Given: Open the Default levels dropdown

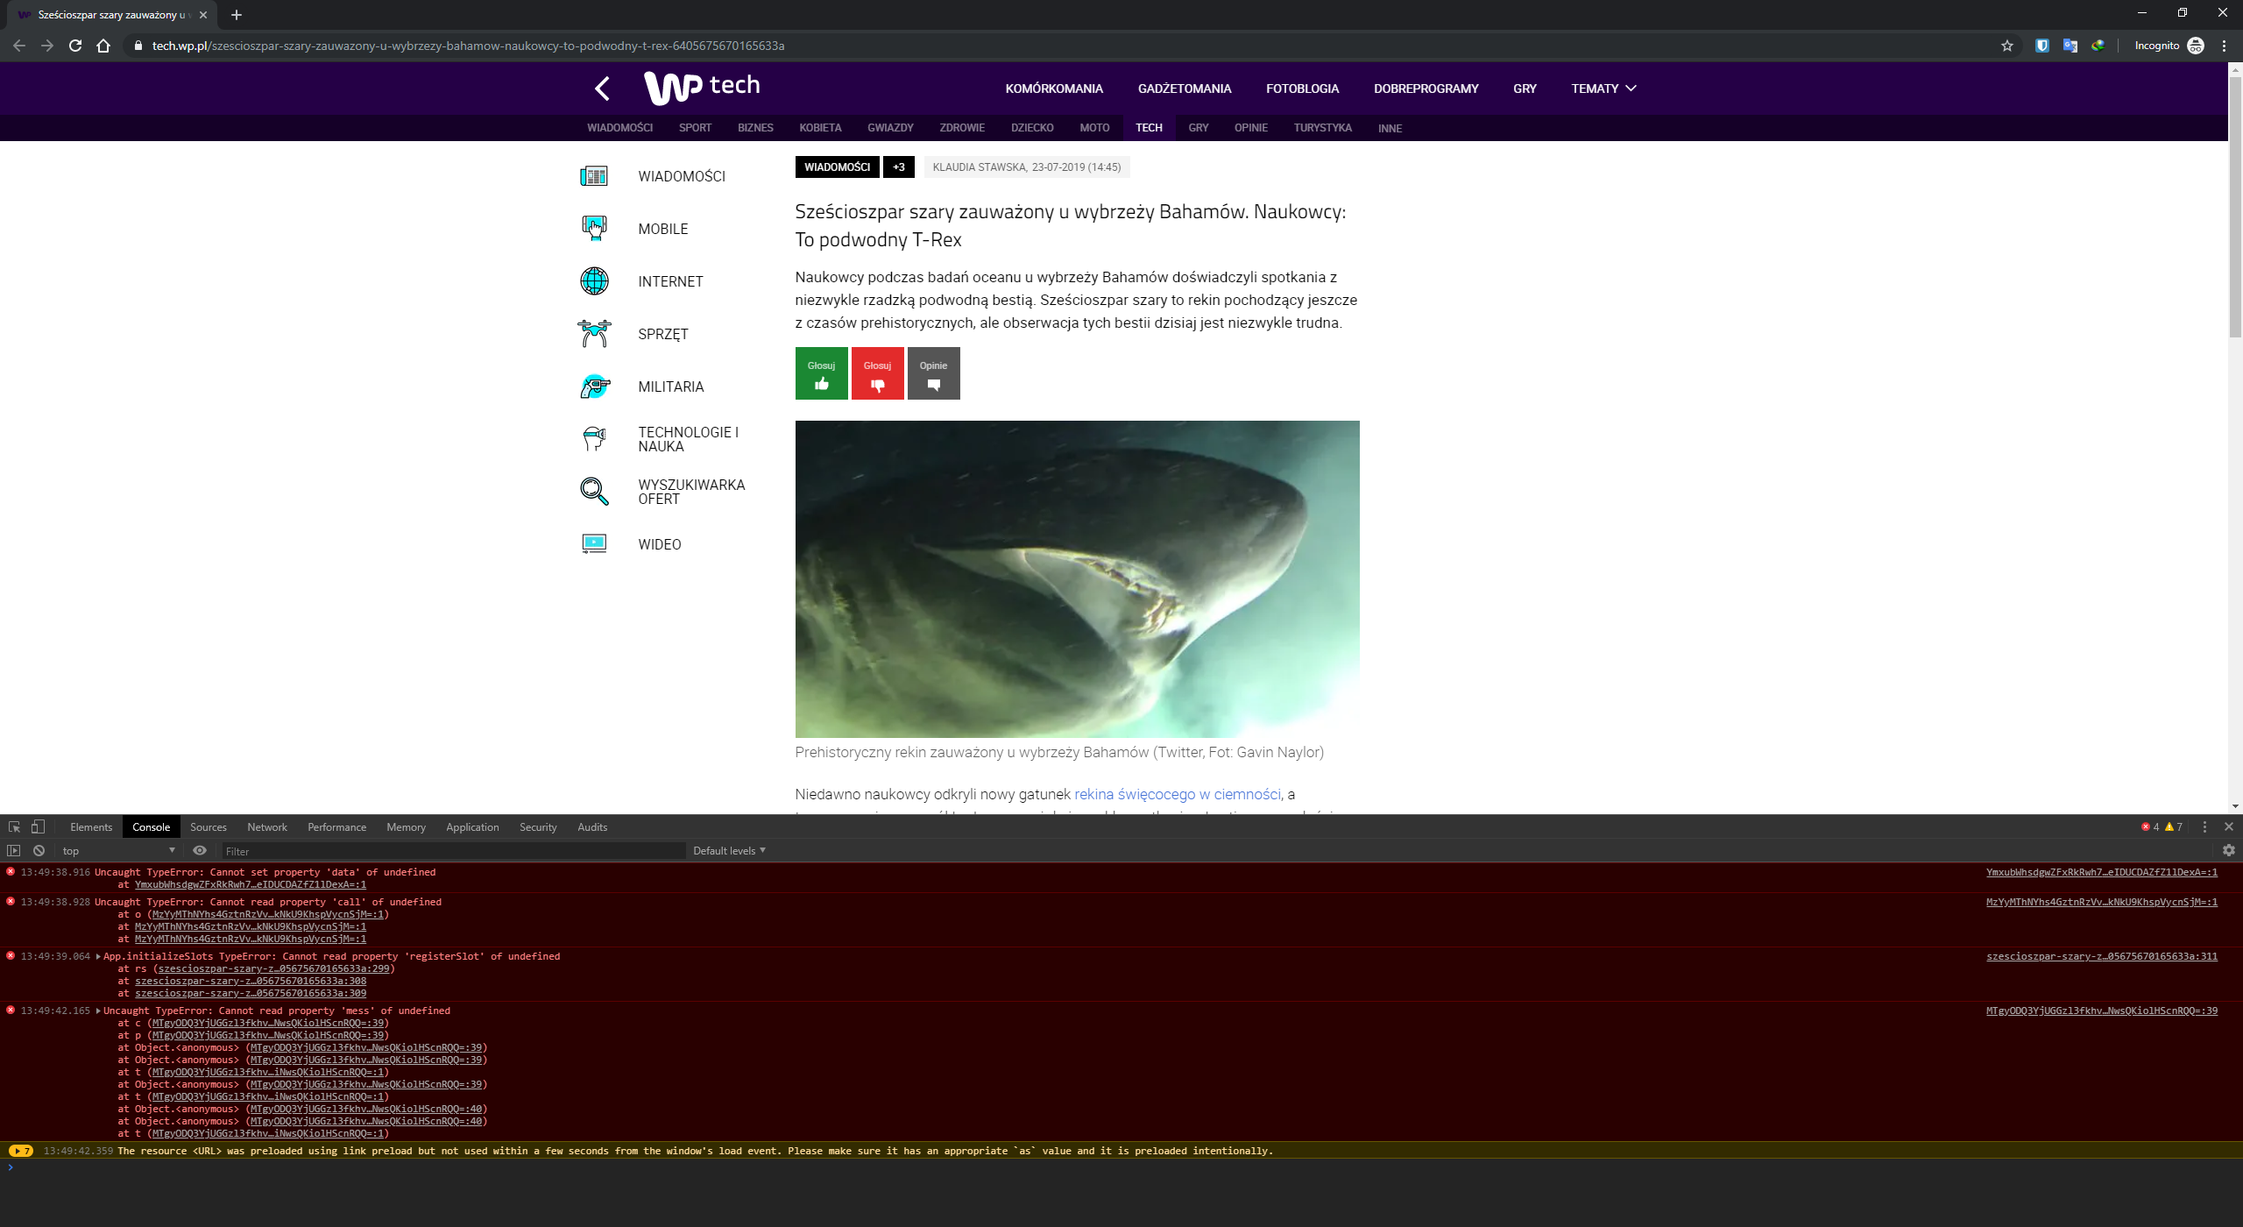Looking at the screenshot, I should (x=729, y=850).
